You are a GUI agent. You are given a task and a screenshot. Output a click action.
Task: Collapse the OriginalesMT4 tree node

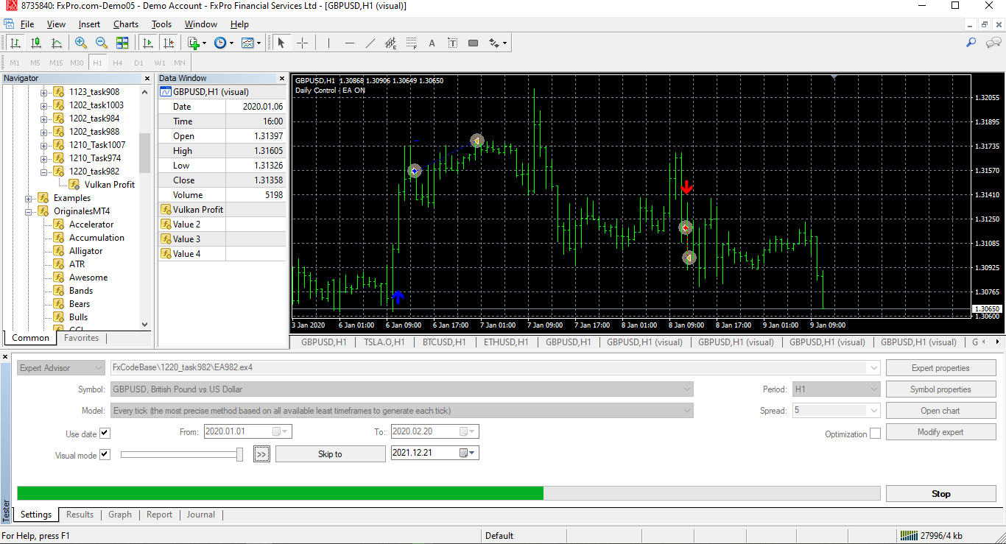[29, 211]
